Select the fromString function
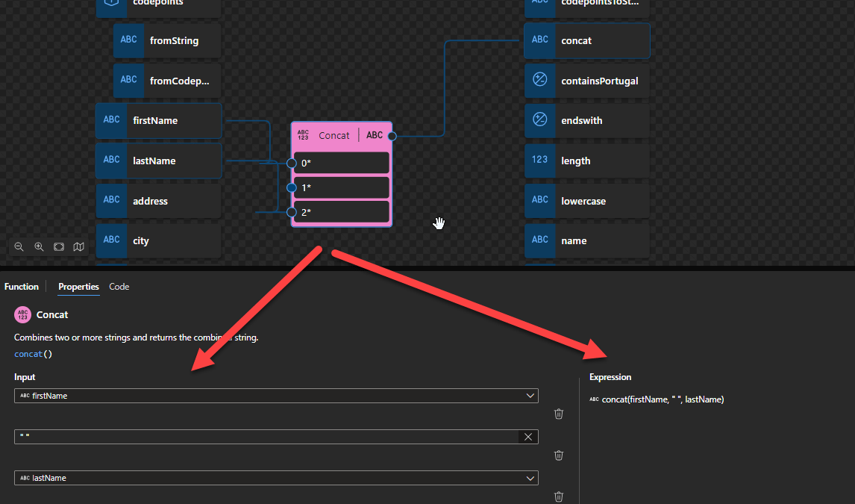Image resolution: width=855 pixels, height=504 pixels. point(166,40)
